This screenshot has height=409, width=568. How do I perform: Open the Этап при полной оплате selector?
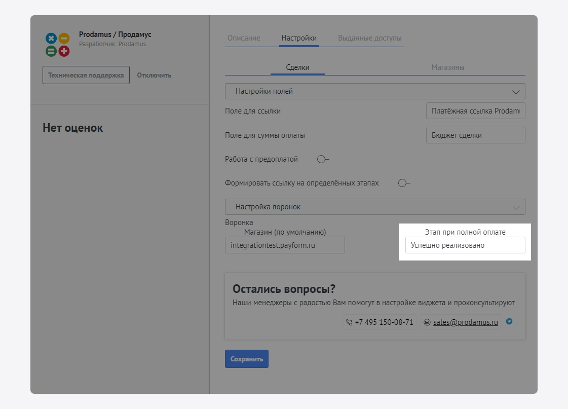pyautogui.click(x=465, y=245)
